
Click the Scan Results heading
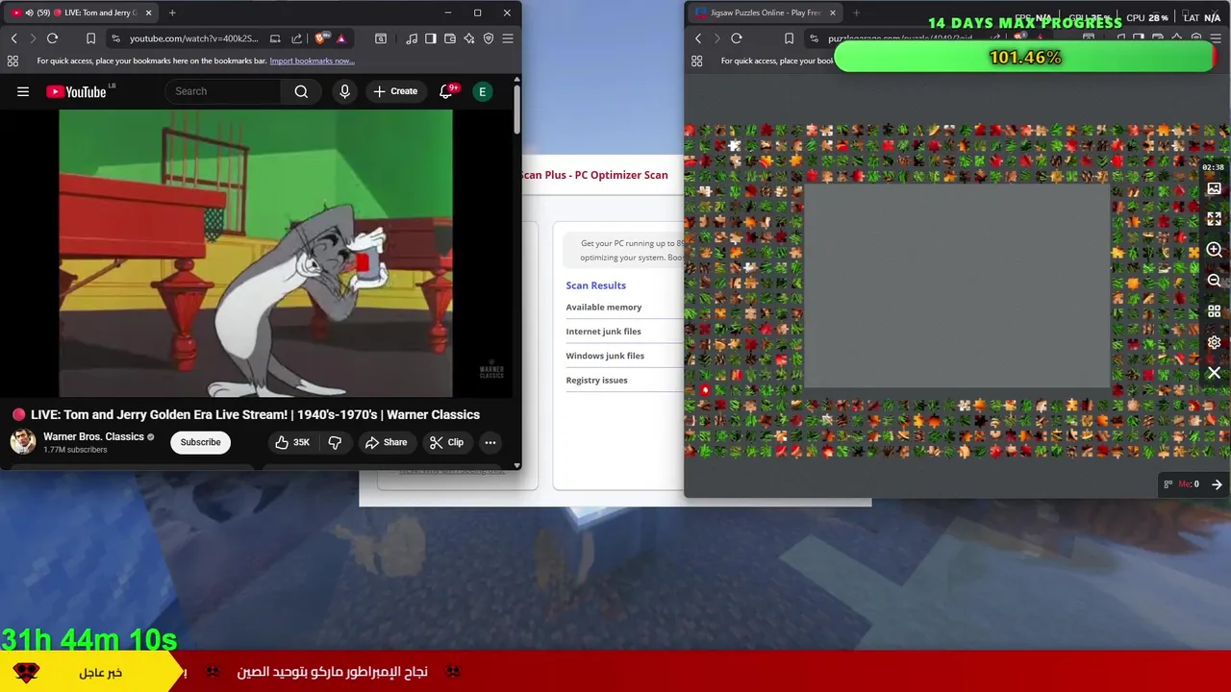point(595,285)
